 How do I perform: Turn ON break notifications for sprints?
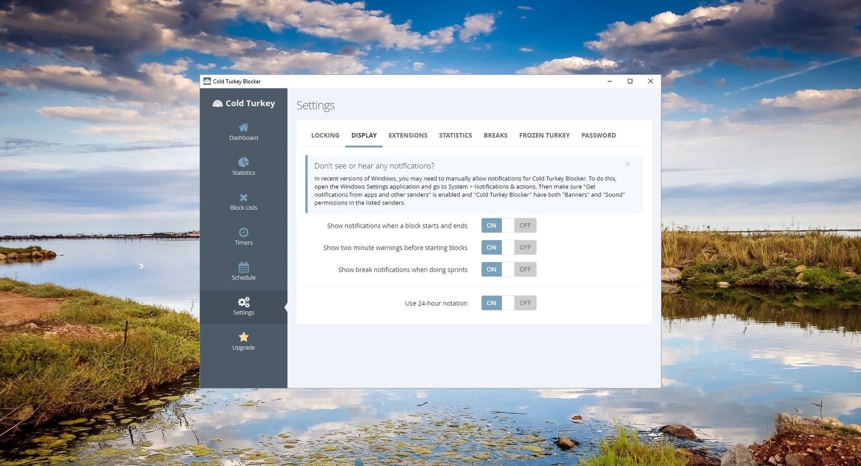tap(492, 269)
